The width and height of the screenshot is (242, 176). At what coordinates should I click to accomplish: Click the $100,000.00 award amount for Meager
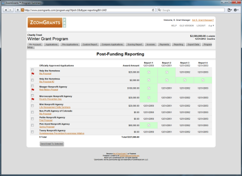(x=133, y=88)
